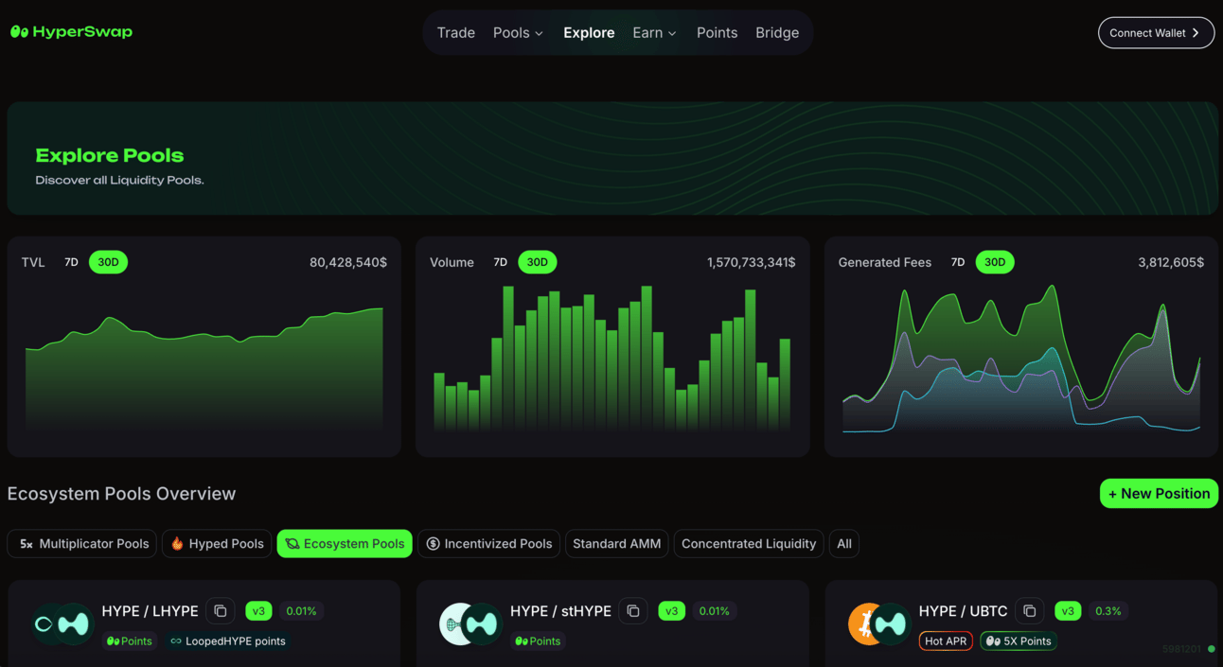Copy the HYPE / LHYPE pool address
Viewport: 1223px width, 667px height.
(x=221, y=611)
